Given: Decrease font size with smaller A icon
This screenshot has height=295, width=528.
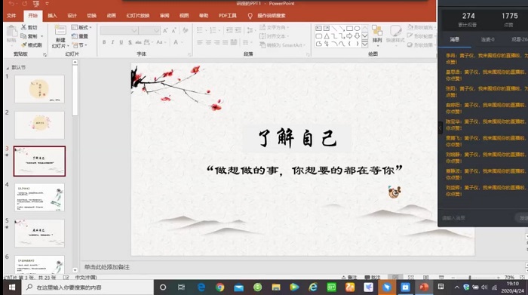Looking at the screenshot, I should coord(174,31).
